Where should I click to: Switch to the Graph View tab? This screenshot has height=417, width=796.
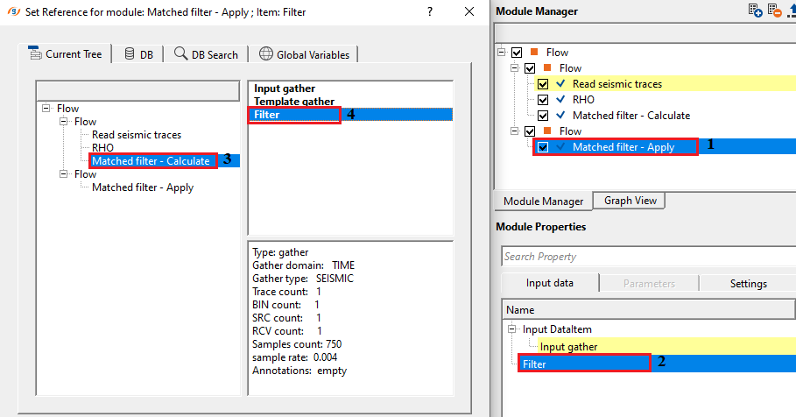630,201
